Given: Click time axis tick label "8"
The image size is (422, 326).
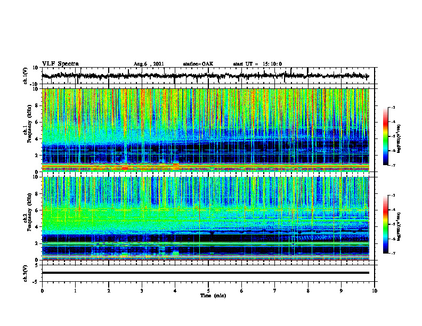Looking at the screenshot, I should click(x=308, y=291).
